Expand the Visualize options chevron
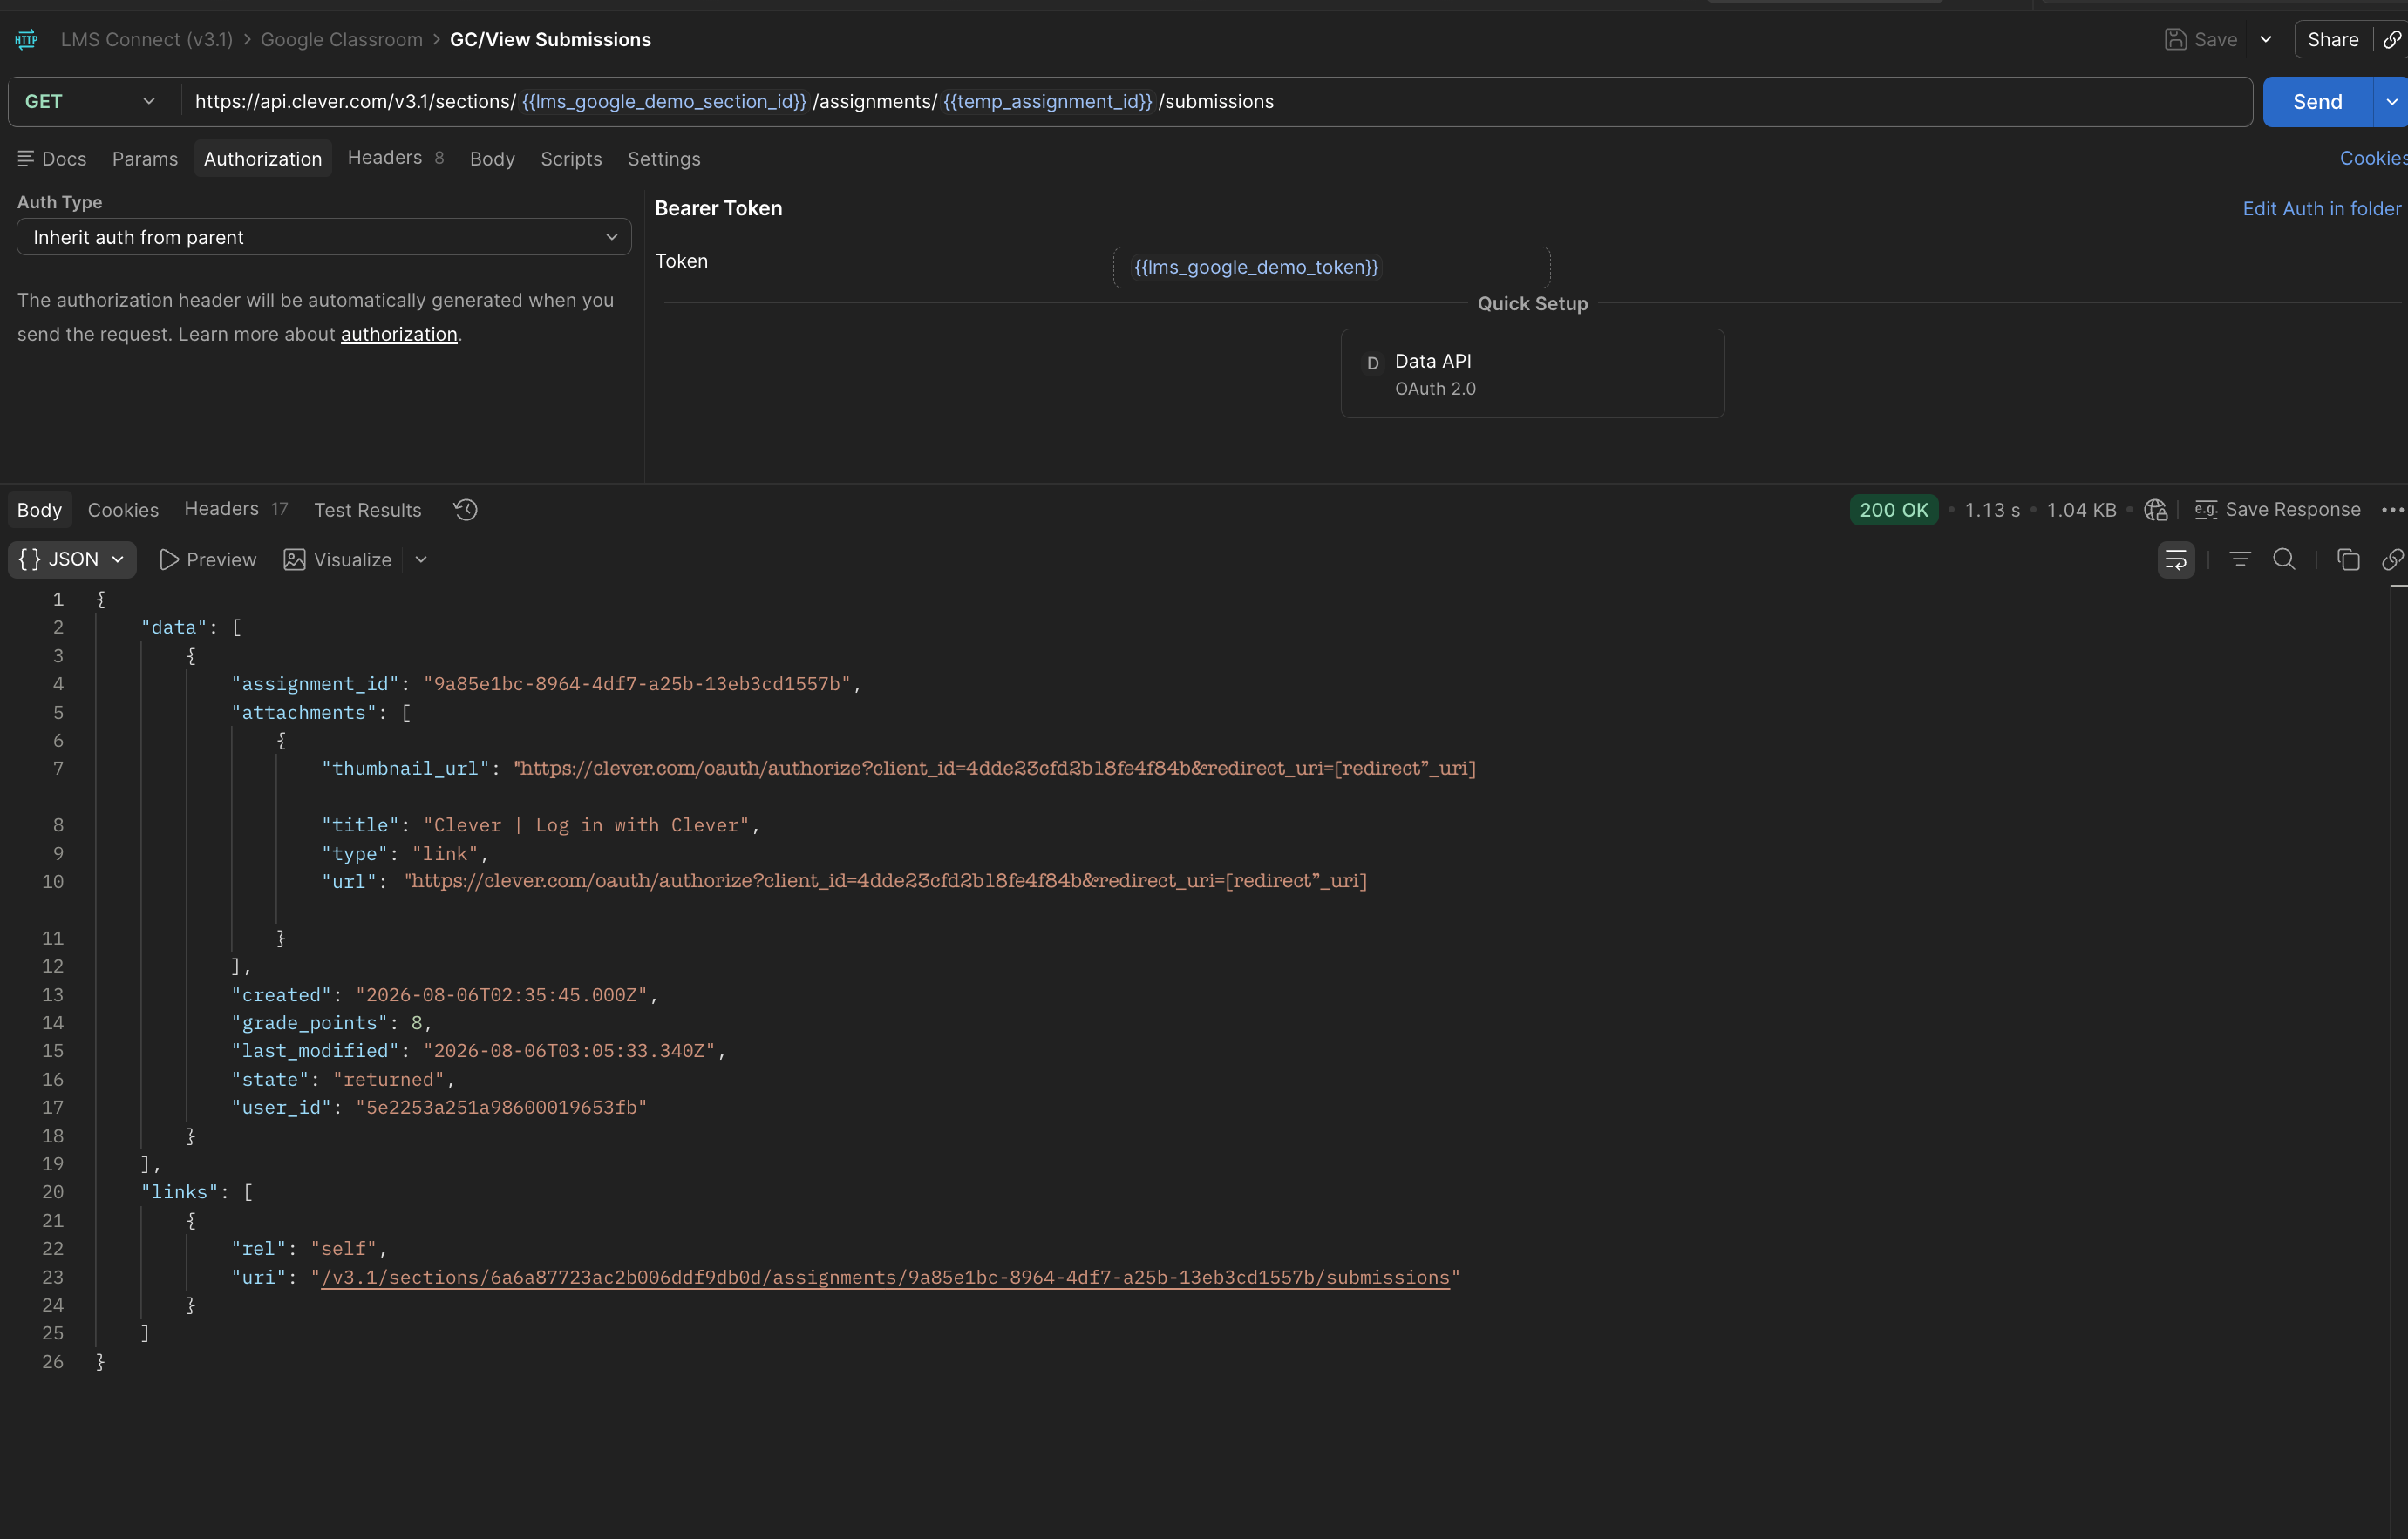 [421, 559]
